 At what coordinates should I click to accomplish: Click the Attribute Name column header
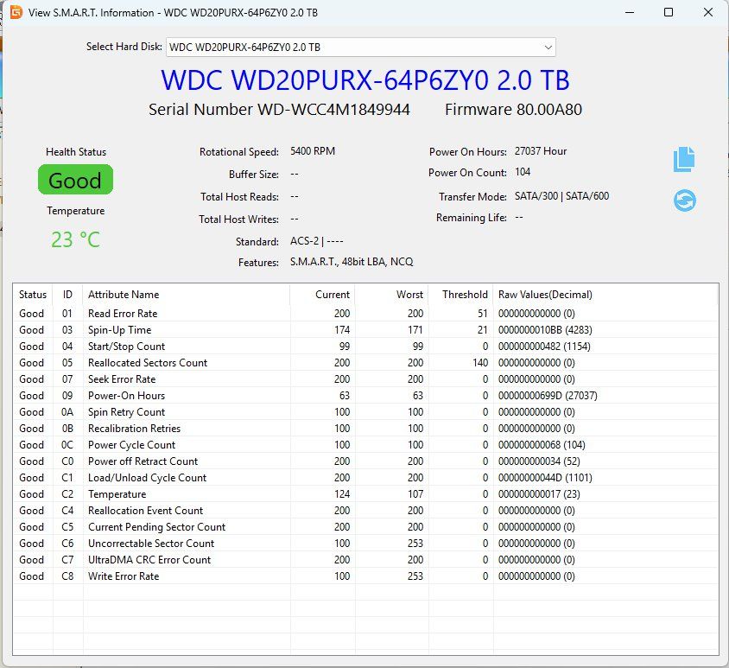click(187, 295)
